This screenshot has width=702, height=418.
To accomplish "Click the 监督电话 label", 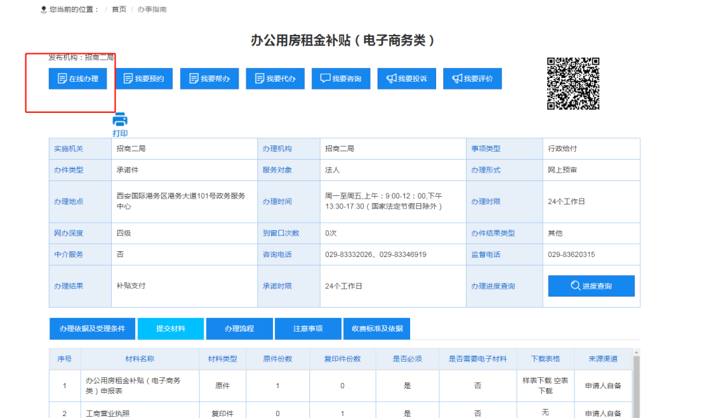I will pos(486,254).
